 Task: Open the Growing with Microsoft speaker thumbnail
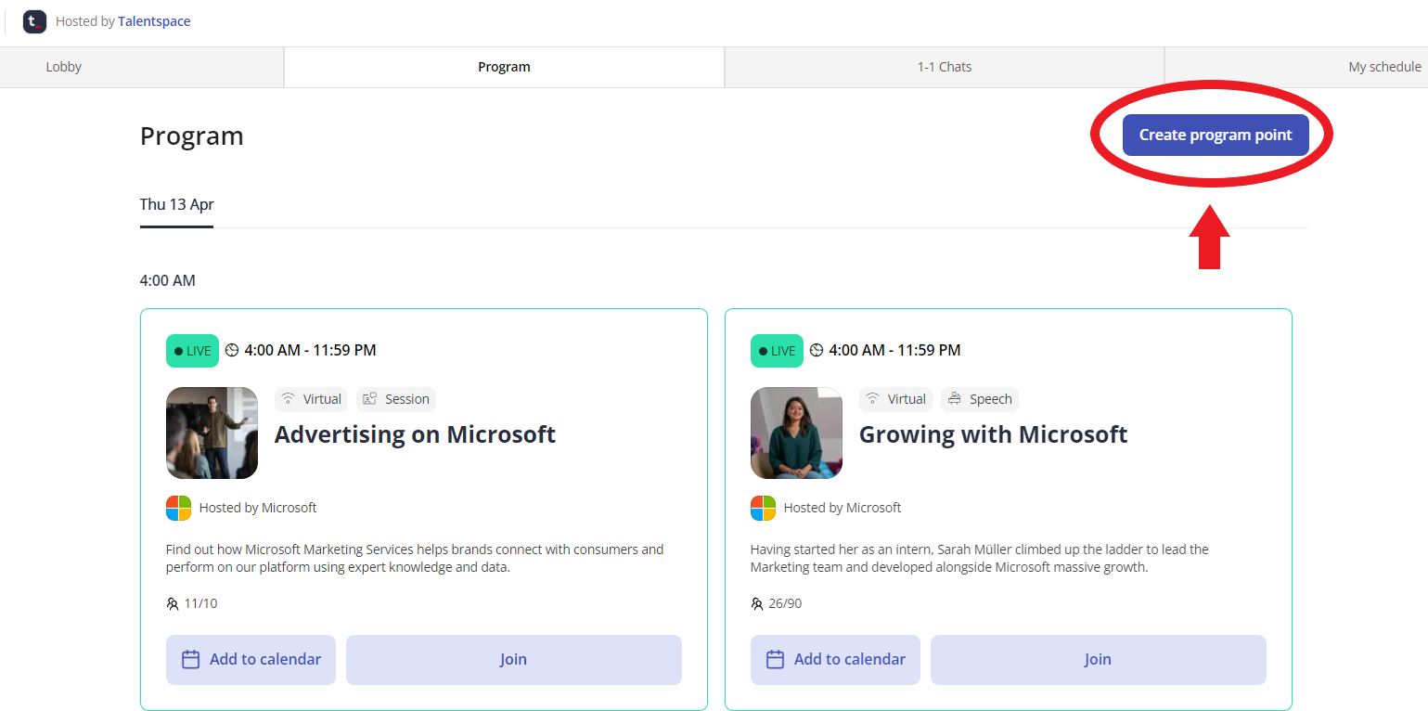pyautogui.click(x=796, y=433)
